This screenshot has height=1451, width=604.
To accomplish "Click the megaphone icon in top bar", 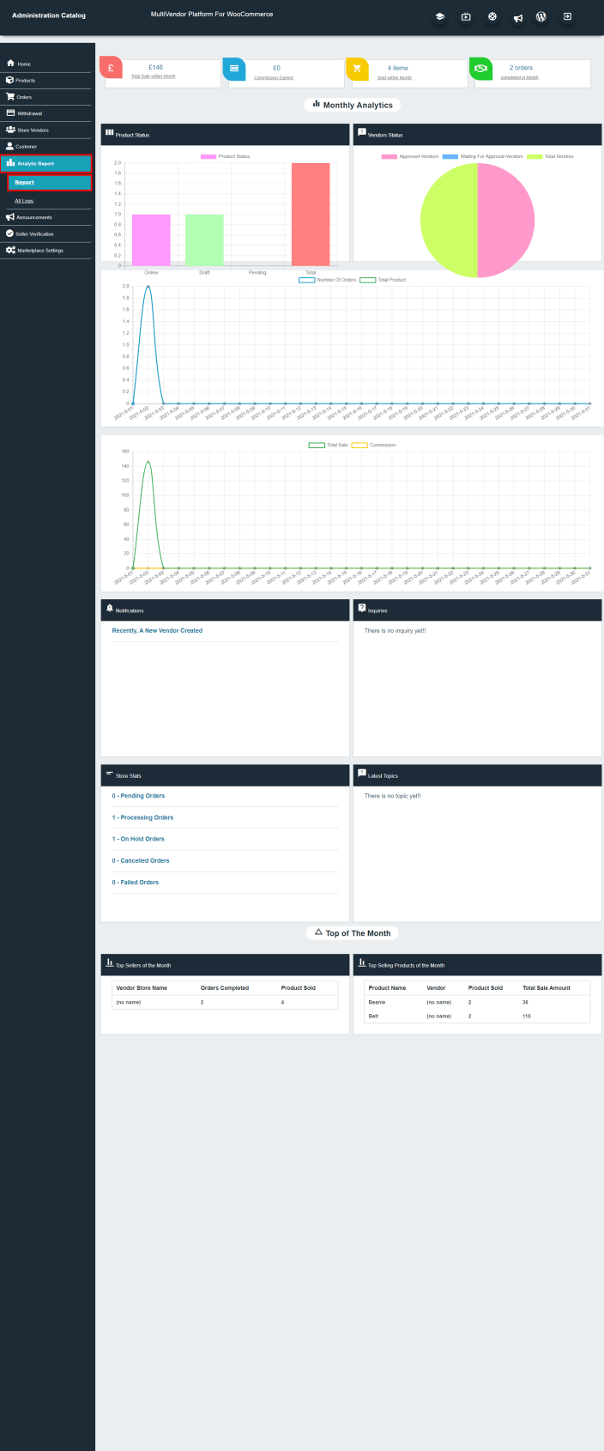I will click(x=518, y=17).
